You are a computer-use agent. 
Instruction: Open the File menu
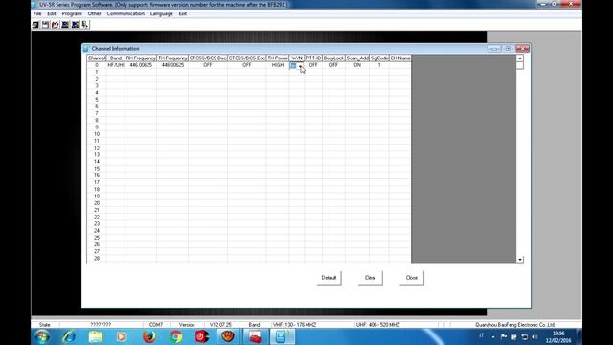pyautogui.click(x=37, y=13)
